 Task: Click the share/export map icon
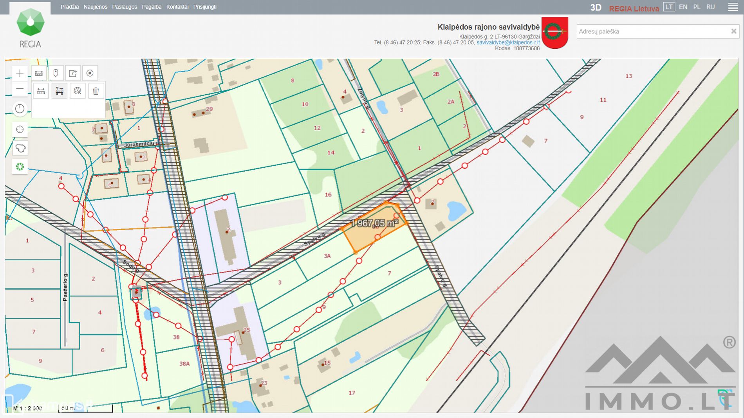pos(73,73)
